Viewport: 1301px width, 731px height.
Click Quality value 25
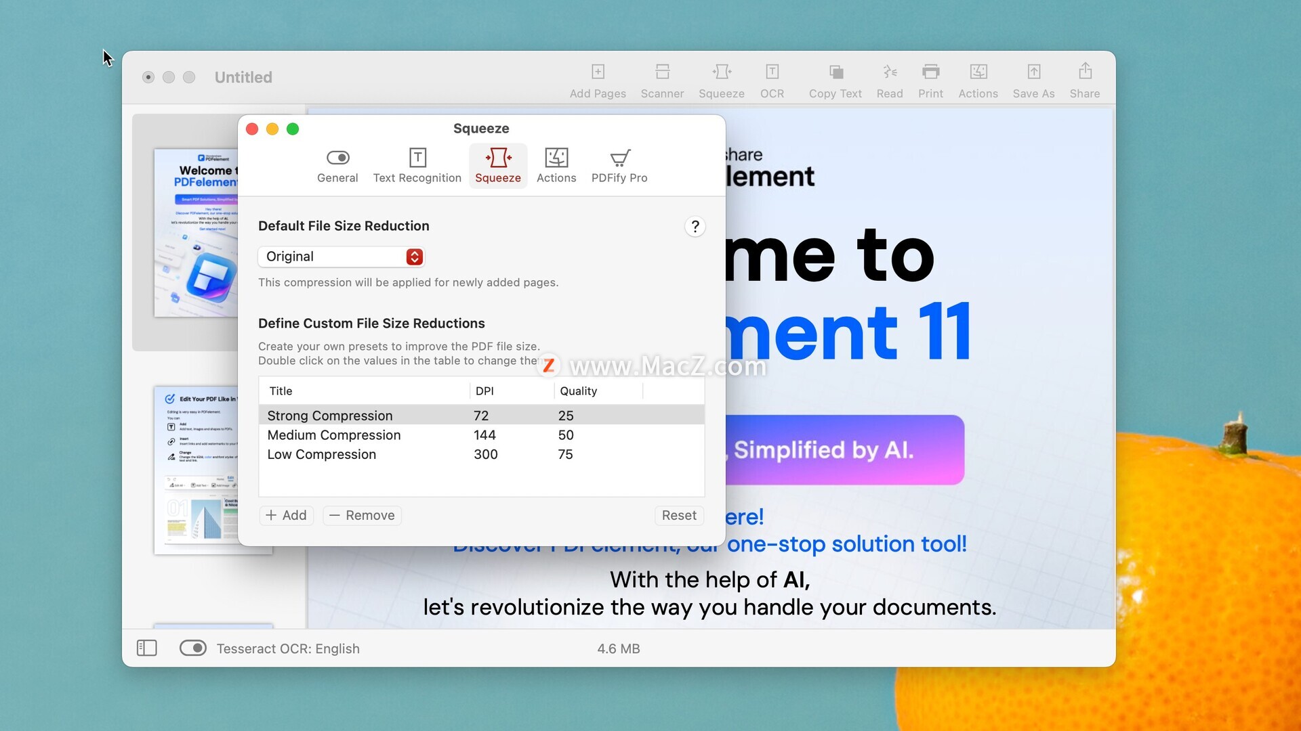(x=566, y=416)
